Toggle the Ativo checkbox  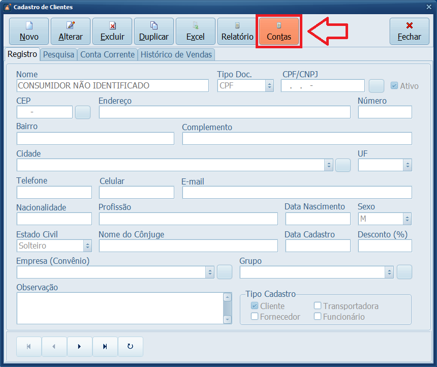[394, 86]
